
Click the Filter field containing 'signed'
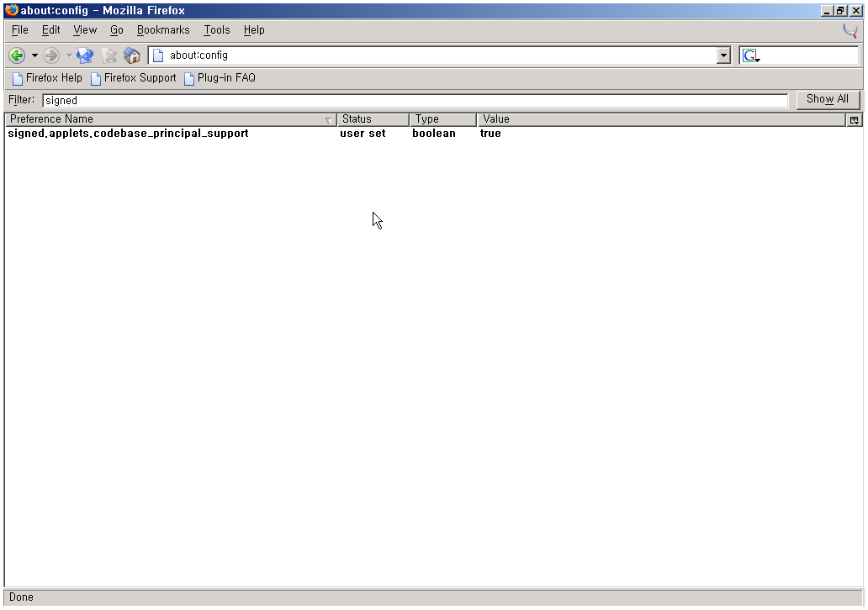point(415,100)
